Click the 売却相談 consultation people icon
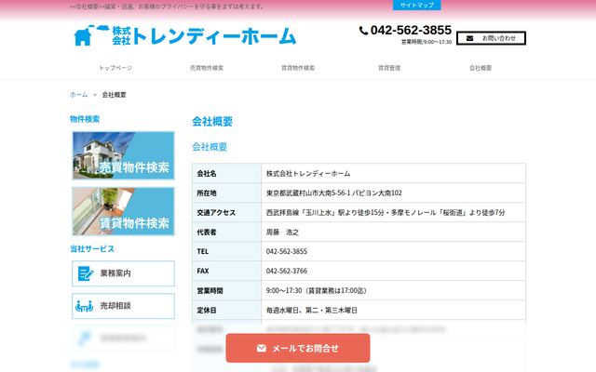Screen dimensions: 596x372 click(x=84, y=306)
